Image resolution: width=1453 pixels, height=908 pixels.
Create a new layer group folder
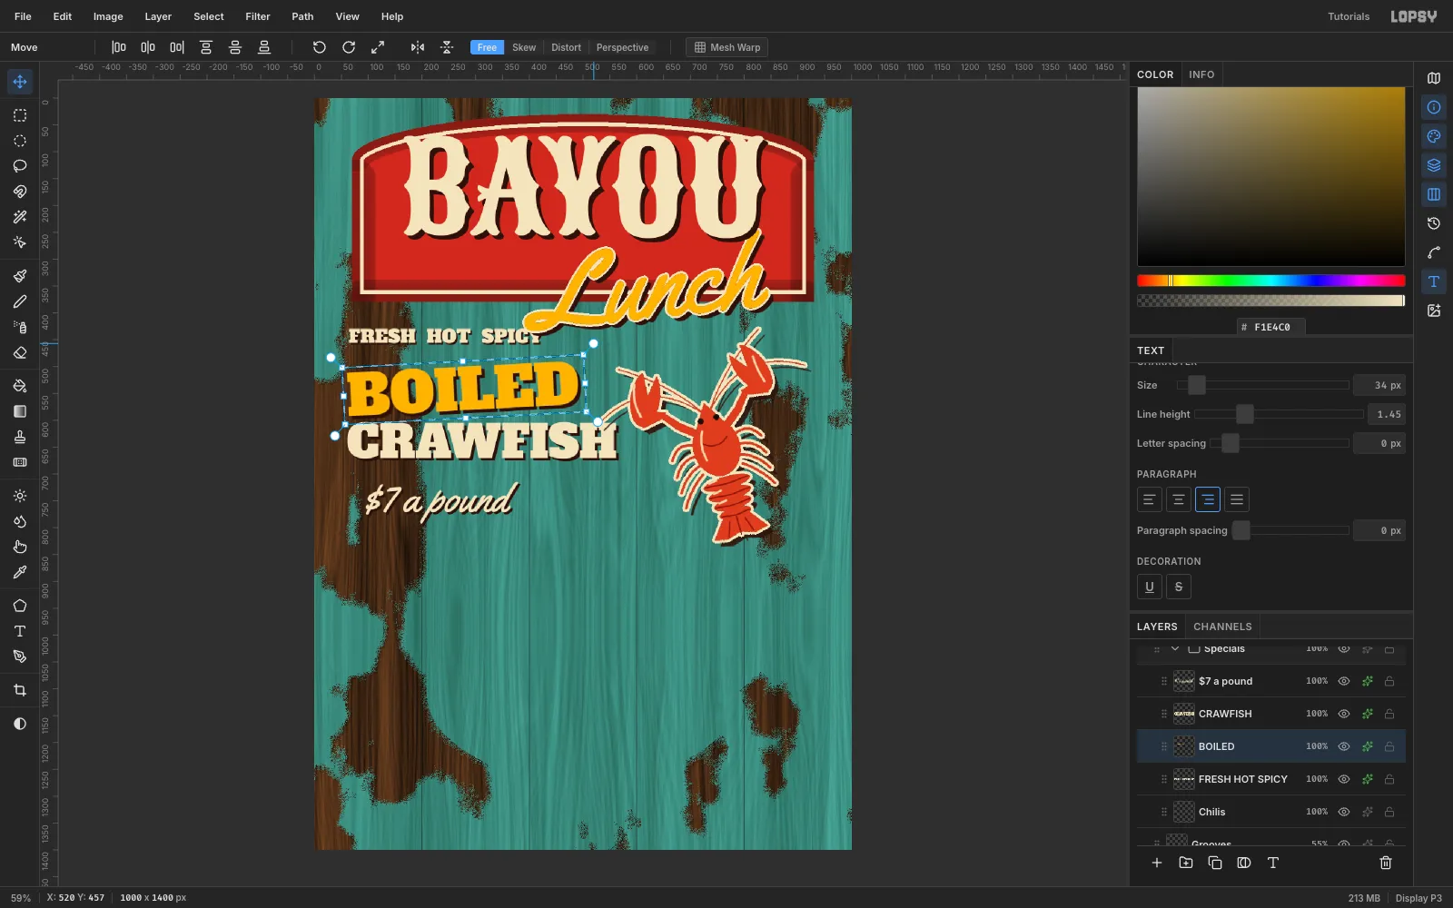pos(1186,863)
